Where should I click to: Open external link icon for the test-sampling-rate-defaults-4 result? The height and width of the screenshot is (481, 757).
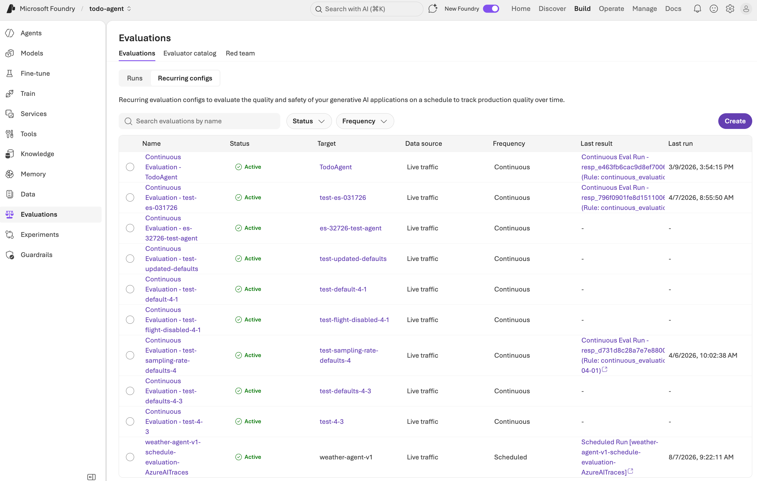click(605, 369)
